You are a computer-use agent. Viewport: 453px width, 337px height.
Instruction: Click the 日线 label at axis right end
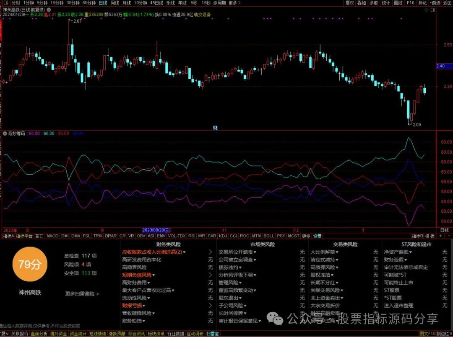point(444,230)
